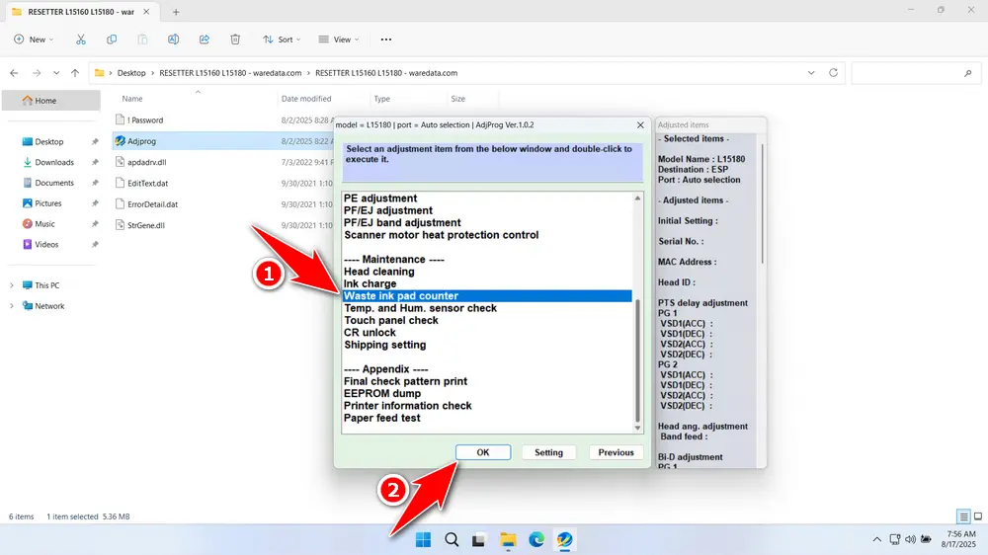Open Videos in the navigation pane
Viewport: 988px width, 555px height.
46,245
